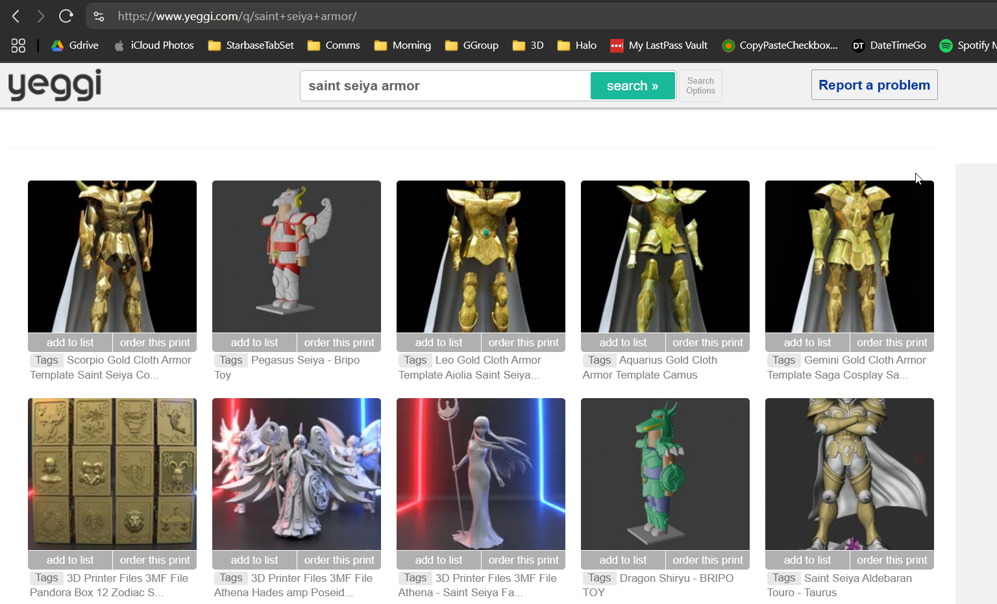
Task: Click Report a problem button
Action: [x=874, y=85]
